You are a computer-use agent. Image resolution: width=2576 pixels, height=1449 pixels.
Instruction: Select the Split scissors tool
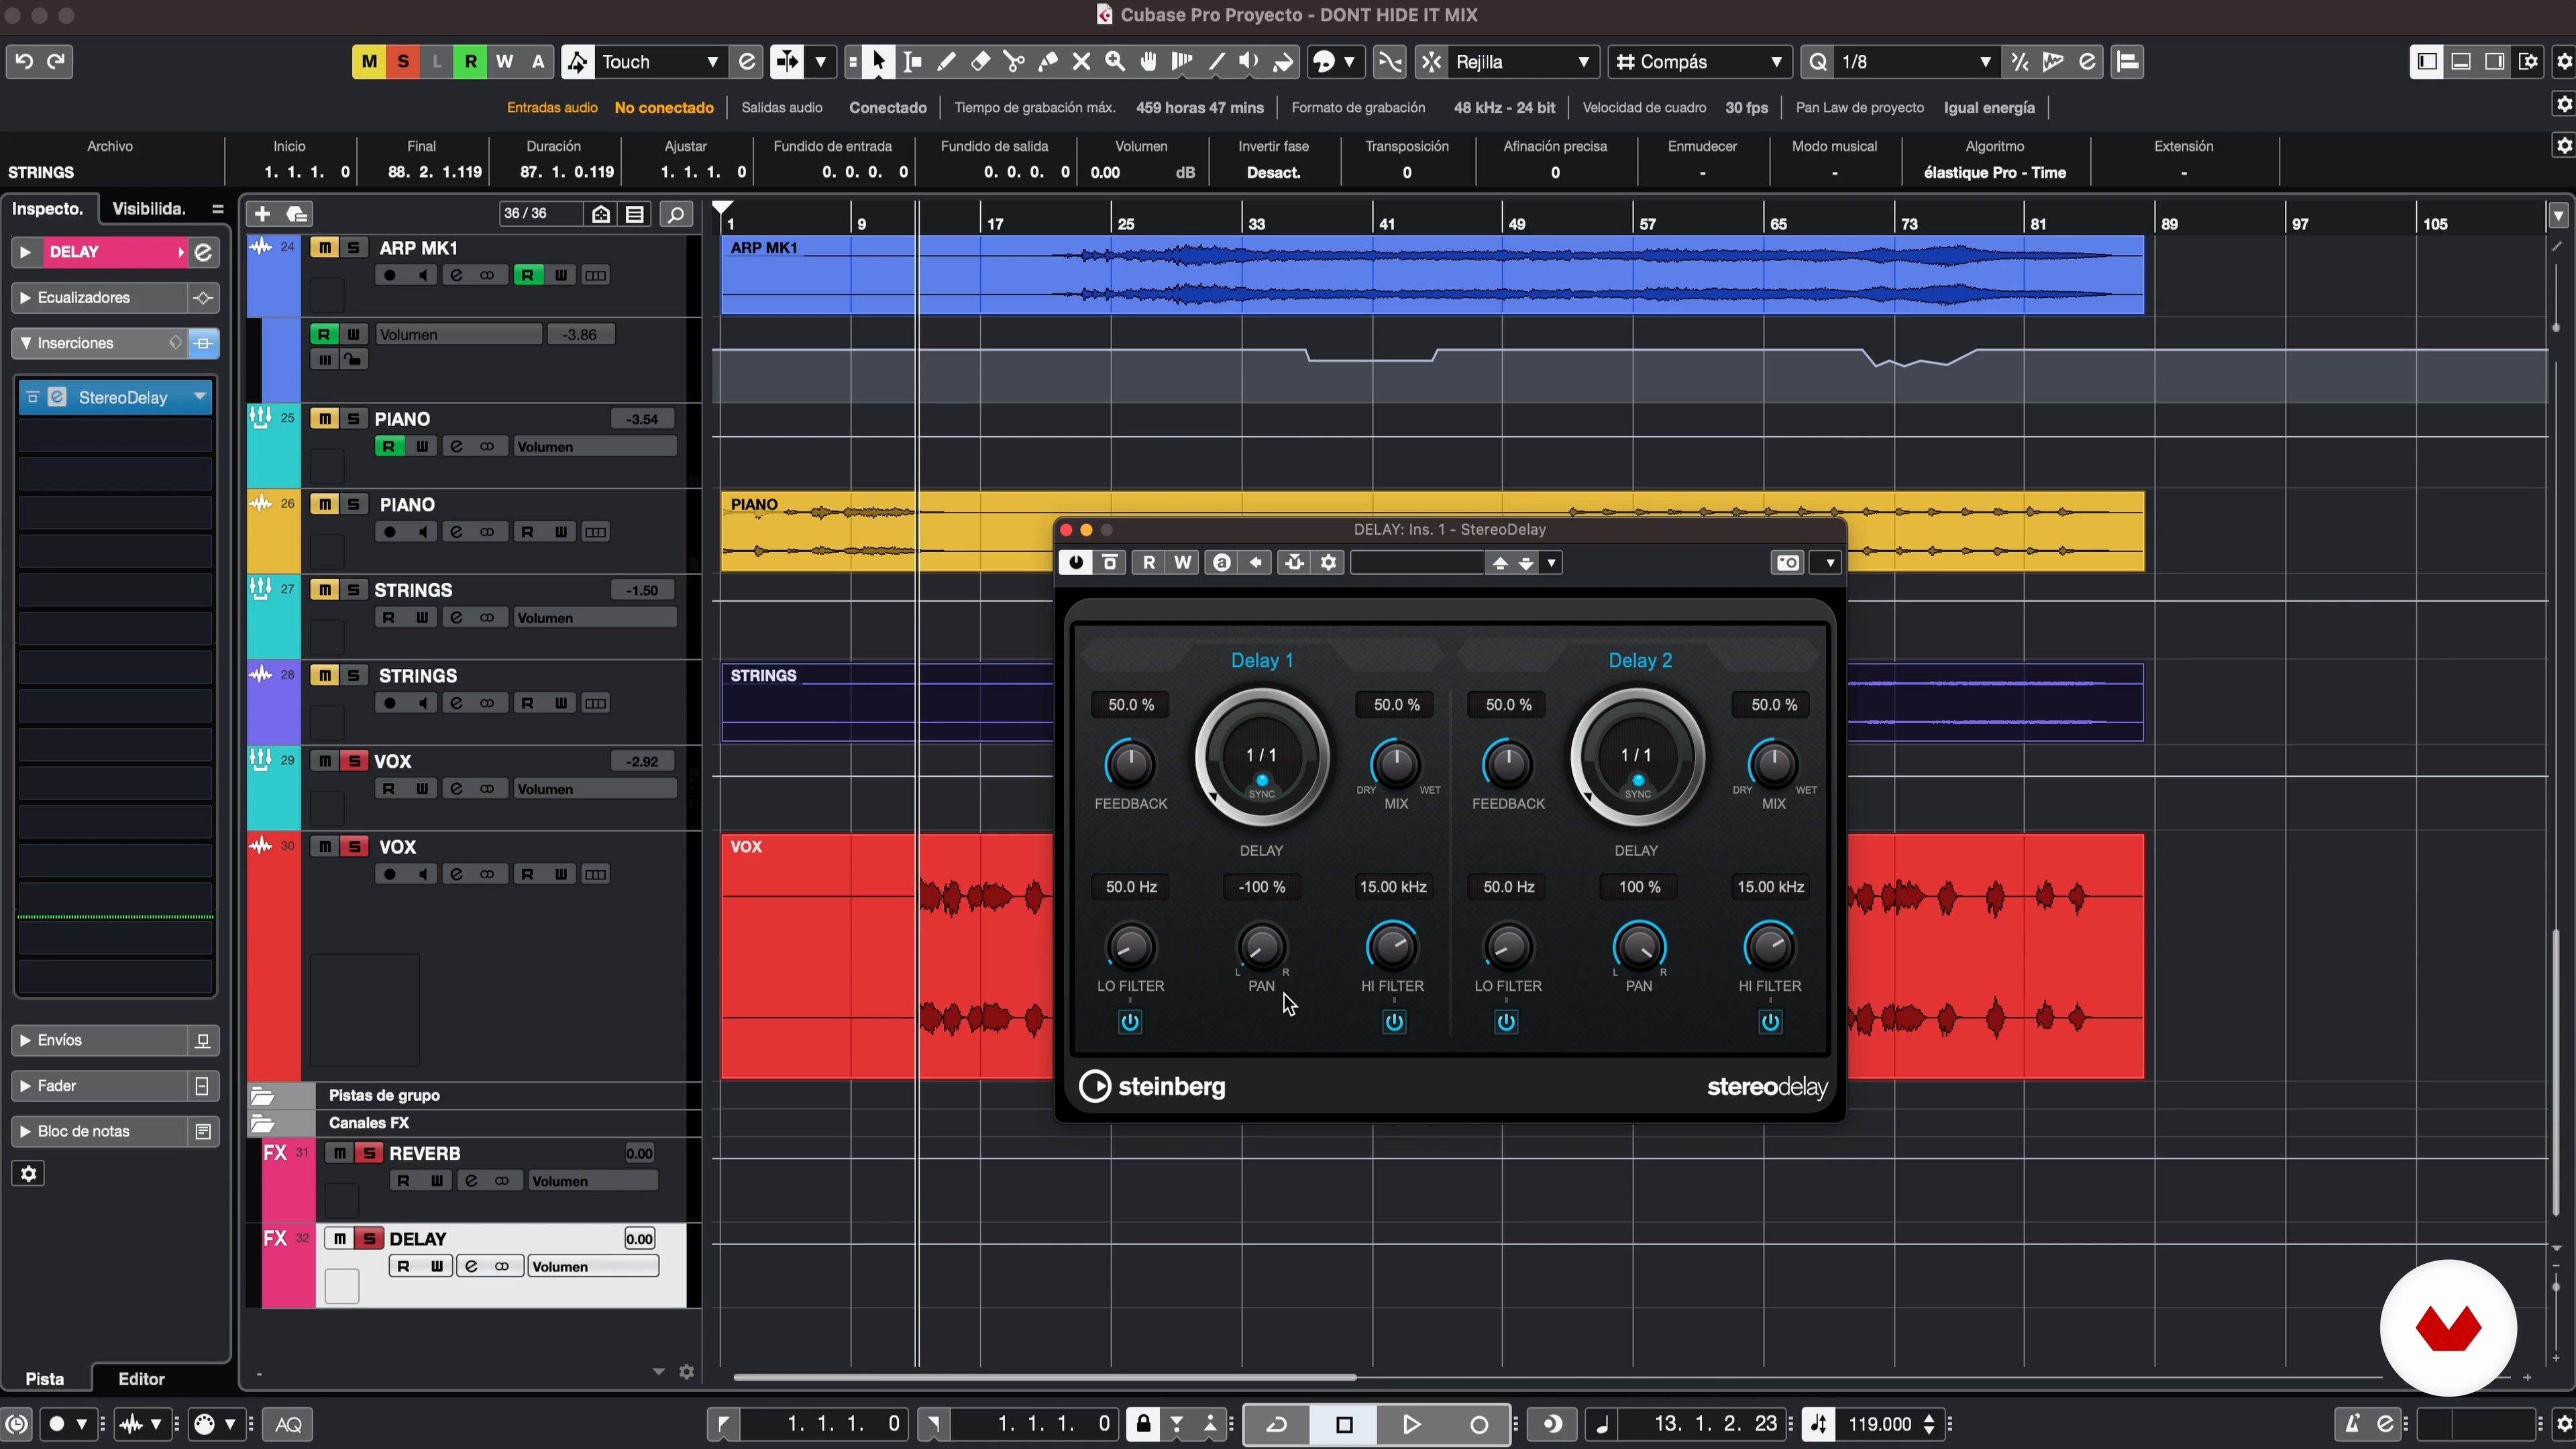[1014, 62]
